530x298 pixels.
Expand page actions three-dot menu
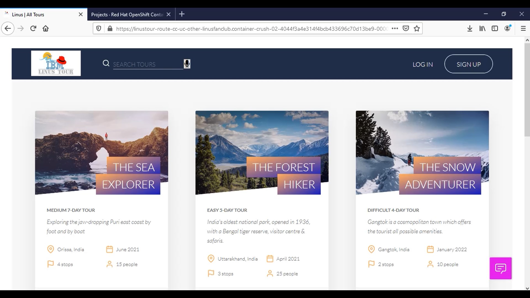(x=395, y=28)
